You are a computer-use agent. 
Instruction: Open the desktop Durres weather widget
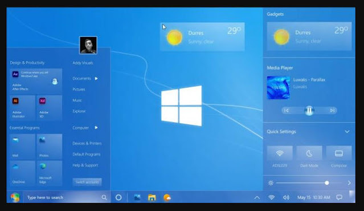pyautogui.click(x=202, y=36)
